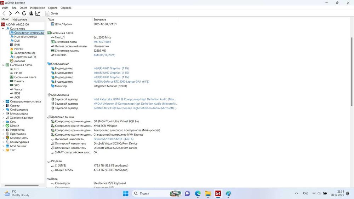354x199 pixels.
Task: Expand the DirectX node
Action: pyautogui.click(x=3, y=126)
